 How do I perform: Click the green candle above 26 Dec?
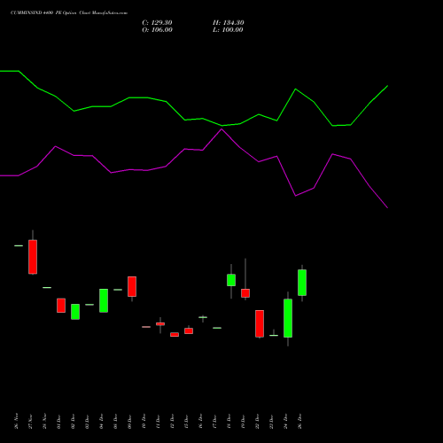click(302, 283)
